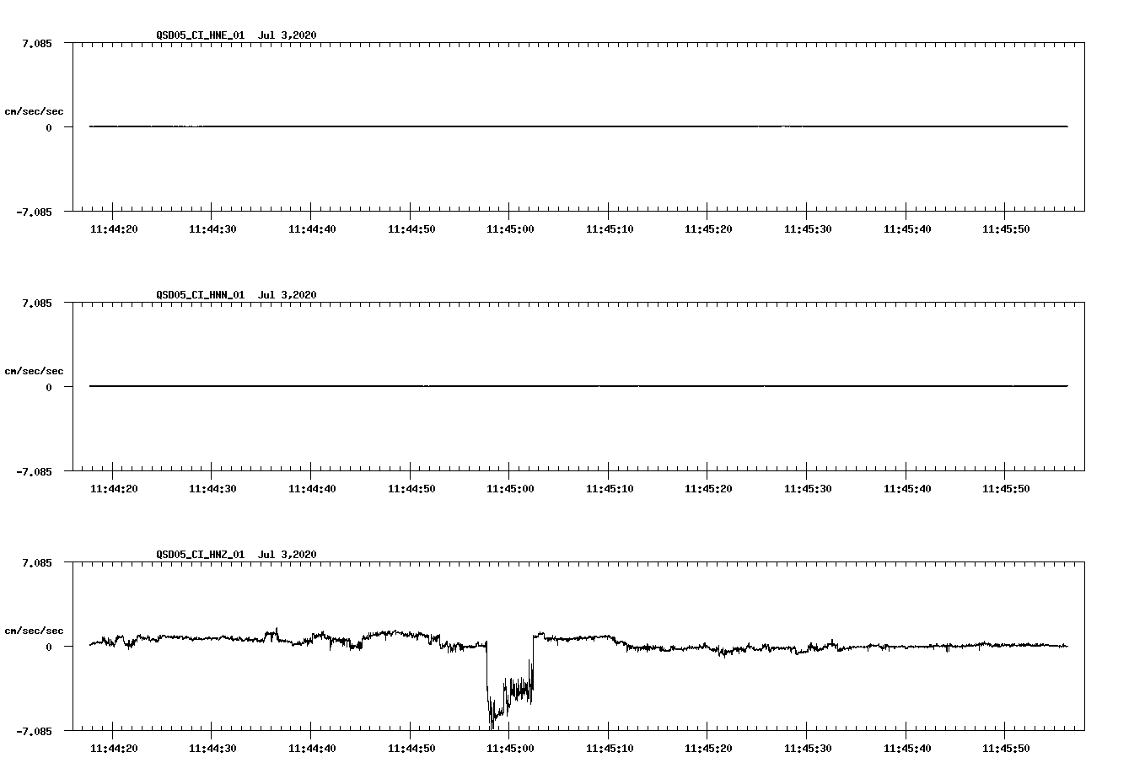Pick the 11:45:50 time label under HNZ plot

tap(1006, 749)
